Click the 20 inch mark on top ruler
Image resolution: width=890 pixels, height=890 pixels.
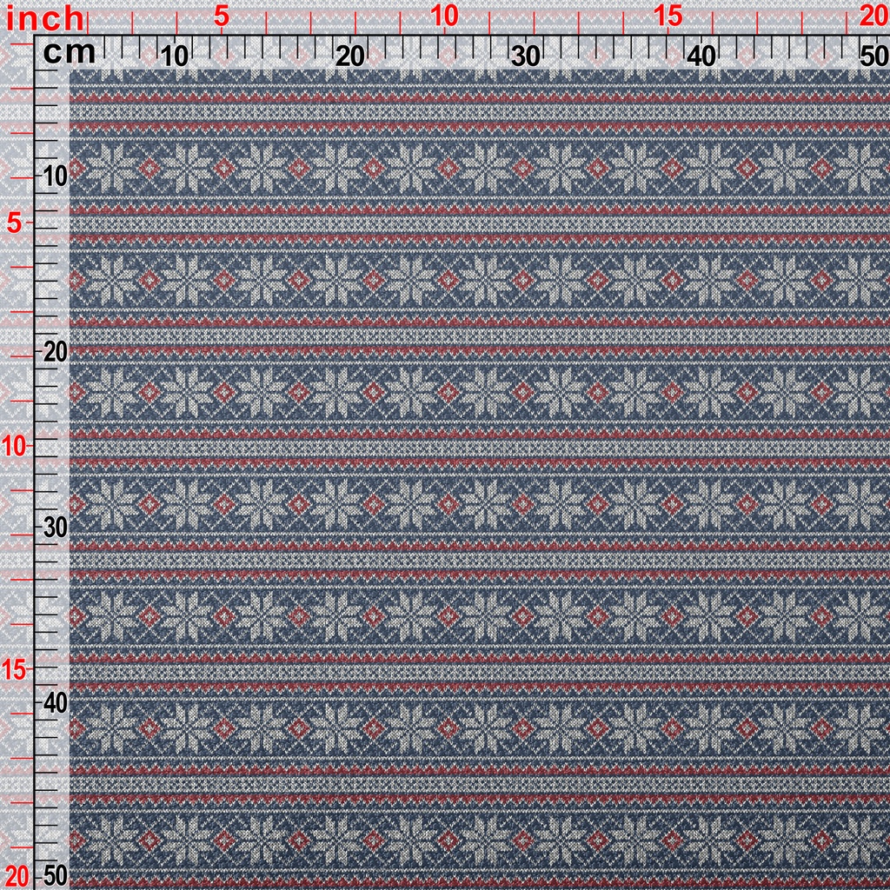pos(872,16)
